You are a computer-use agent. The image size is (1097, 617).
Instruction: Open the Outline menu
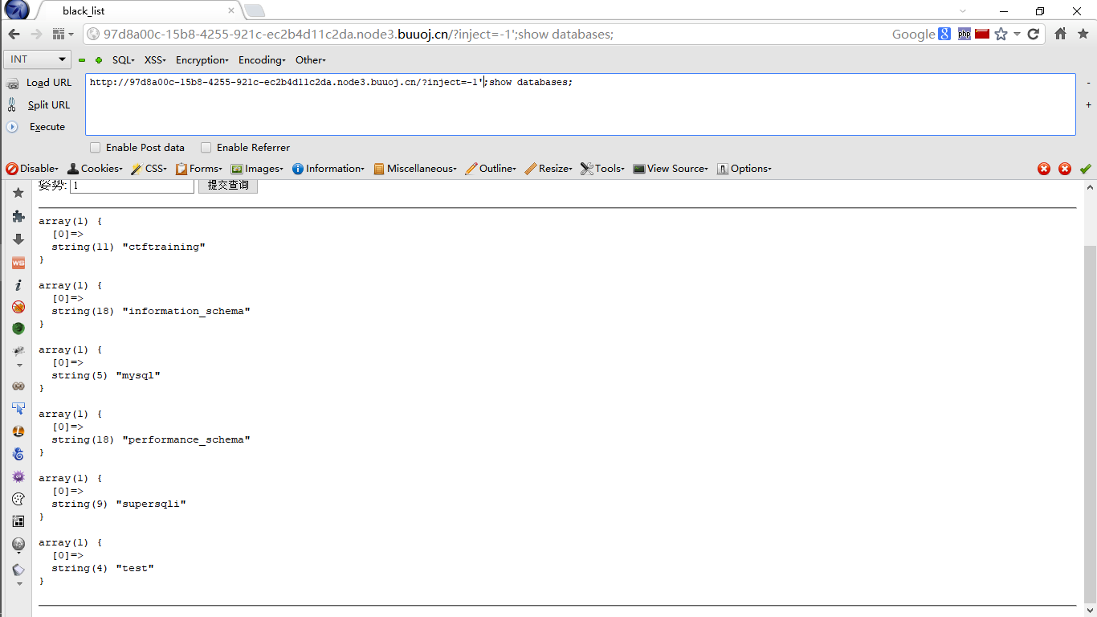(x=490, y=169)
